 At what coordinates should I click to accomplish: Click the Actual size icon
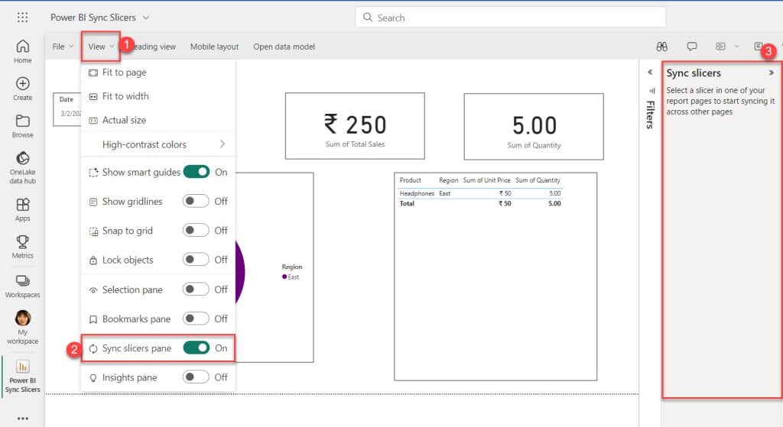[x=93, y=121]
